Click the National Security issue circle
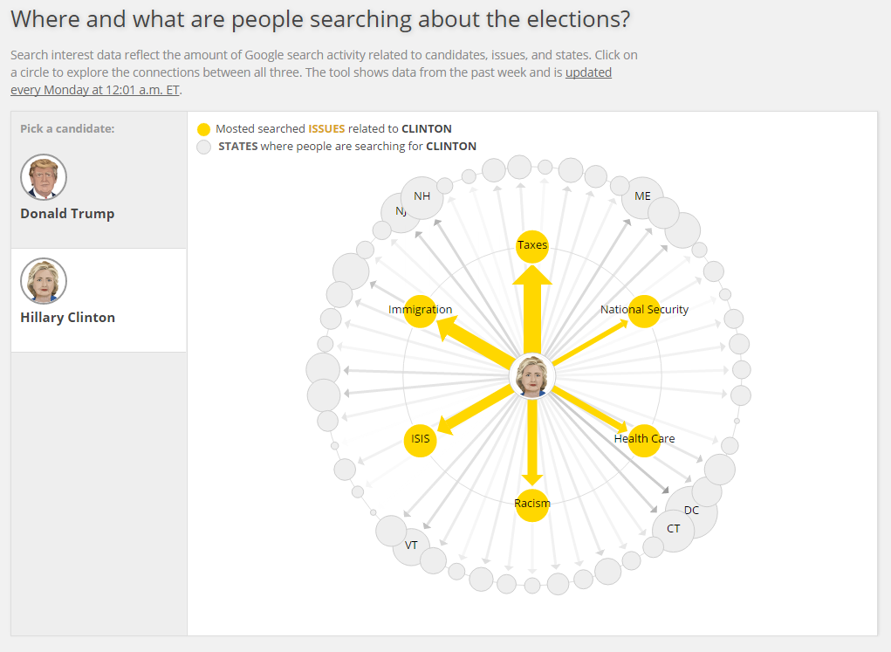891x652 pixels. point(644,311)
